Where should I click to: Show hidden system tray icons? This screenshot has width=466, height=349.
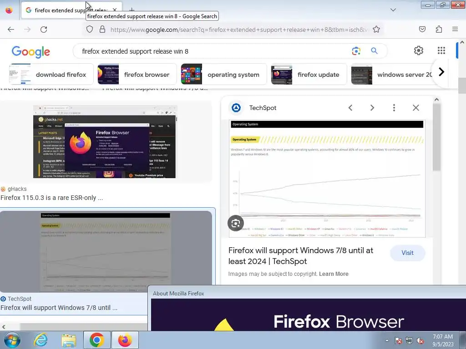pyautogui.click(x=387, y=340)
